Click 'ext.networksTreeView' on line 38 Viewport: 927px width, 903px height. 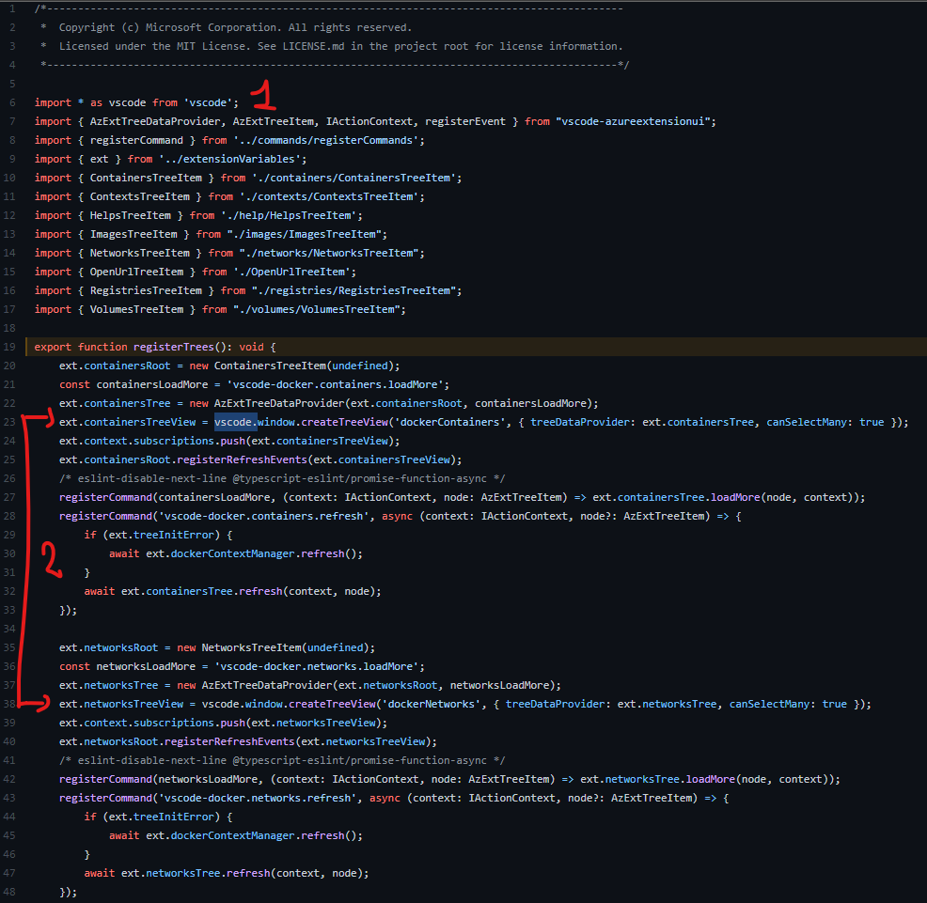click(121, 705)
